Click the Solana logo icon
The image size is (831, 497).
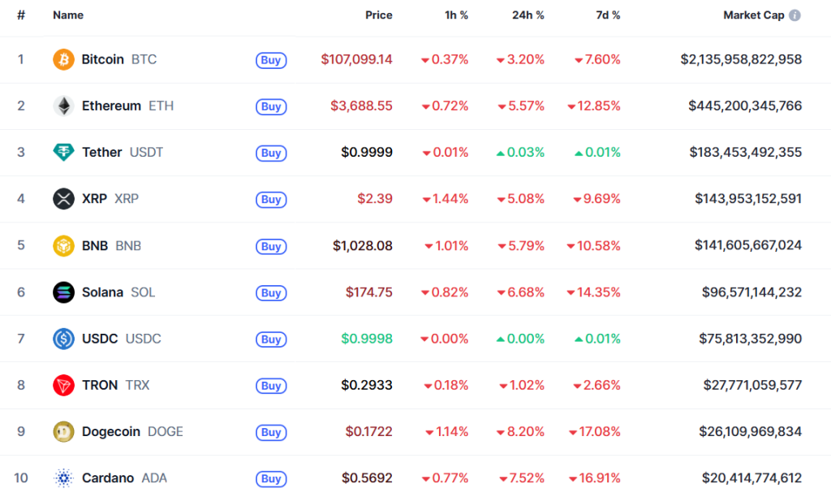[63, 292]
